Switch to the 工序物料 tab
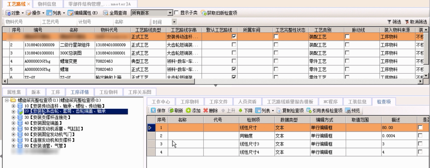This screenshot has width=430, height=168. tap(189, 102)
